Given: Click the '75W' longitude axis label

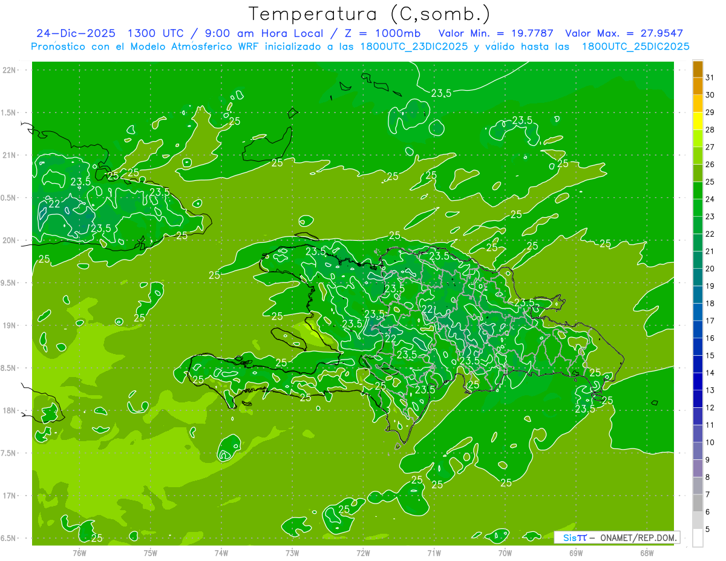Looking at the screenshot, I should [x=150, y=553].
